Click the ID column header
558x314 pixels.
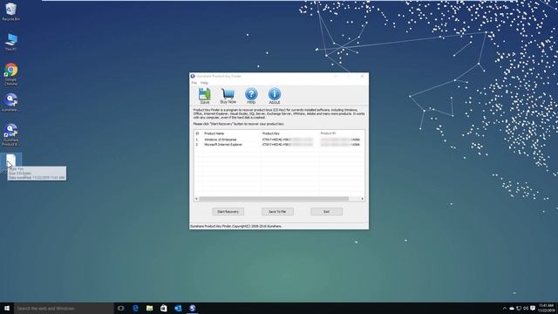tap(198, 133)
